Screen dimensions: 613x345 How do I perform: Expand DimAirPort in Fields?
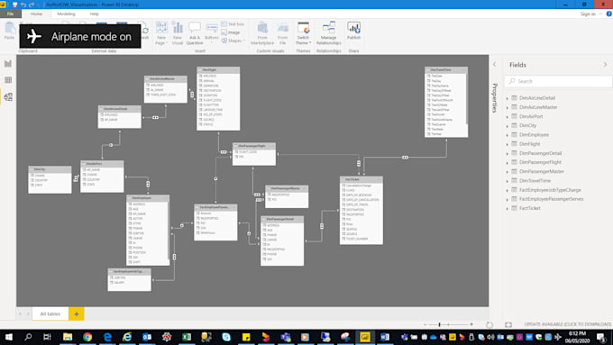pyautogui.click(x=508, y=117)
